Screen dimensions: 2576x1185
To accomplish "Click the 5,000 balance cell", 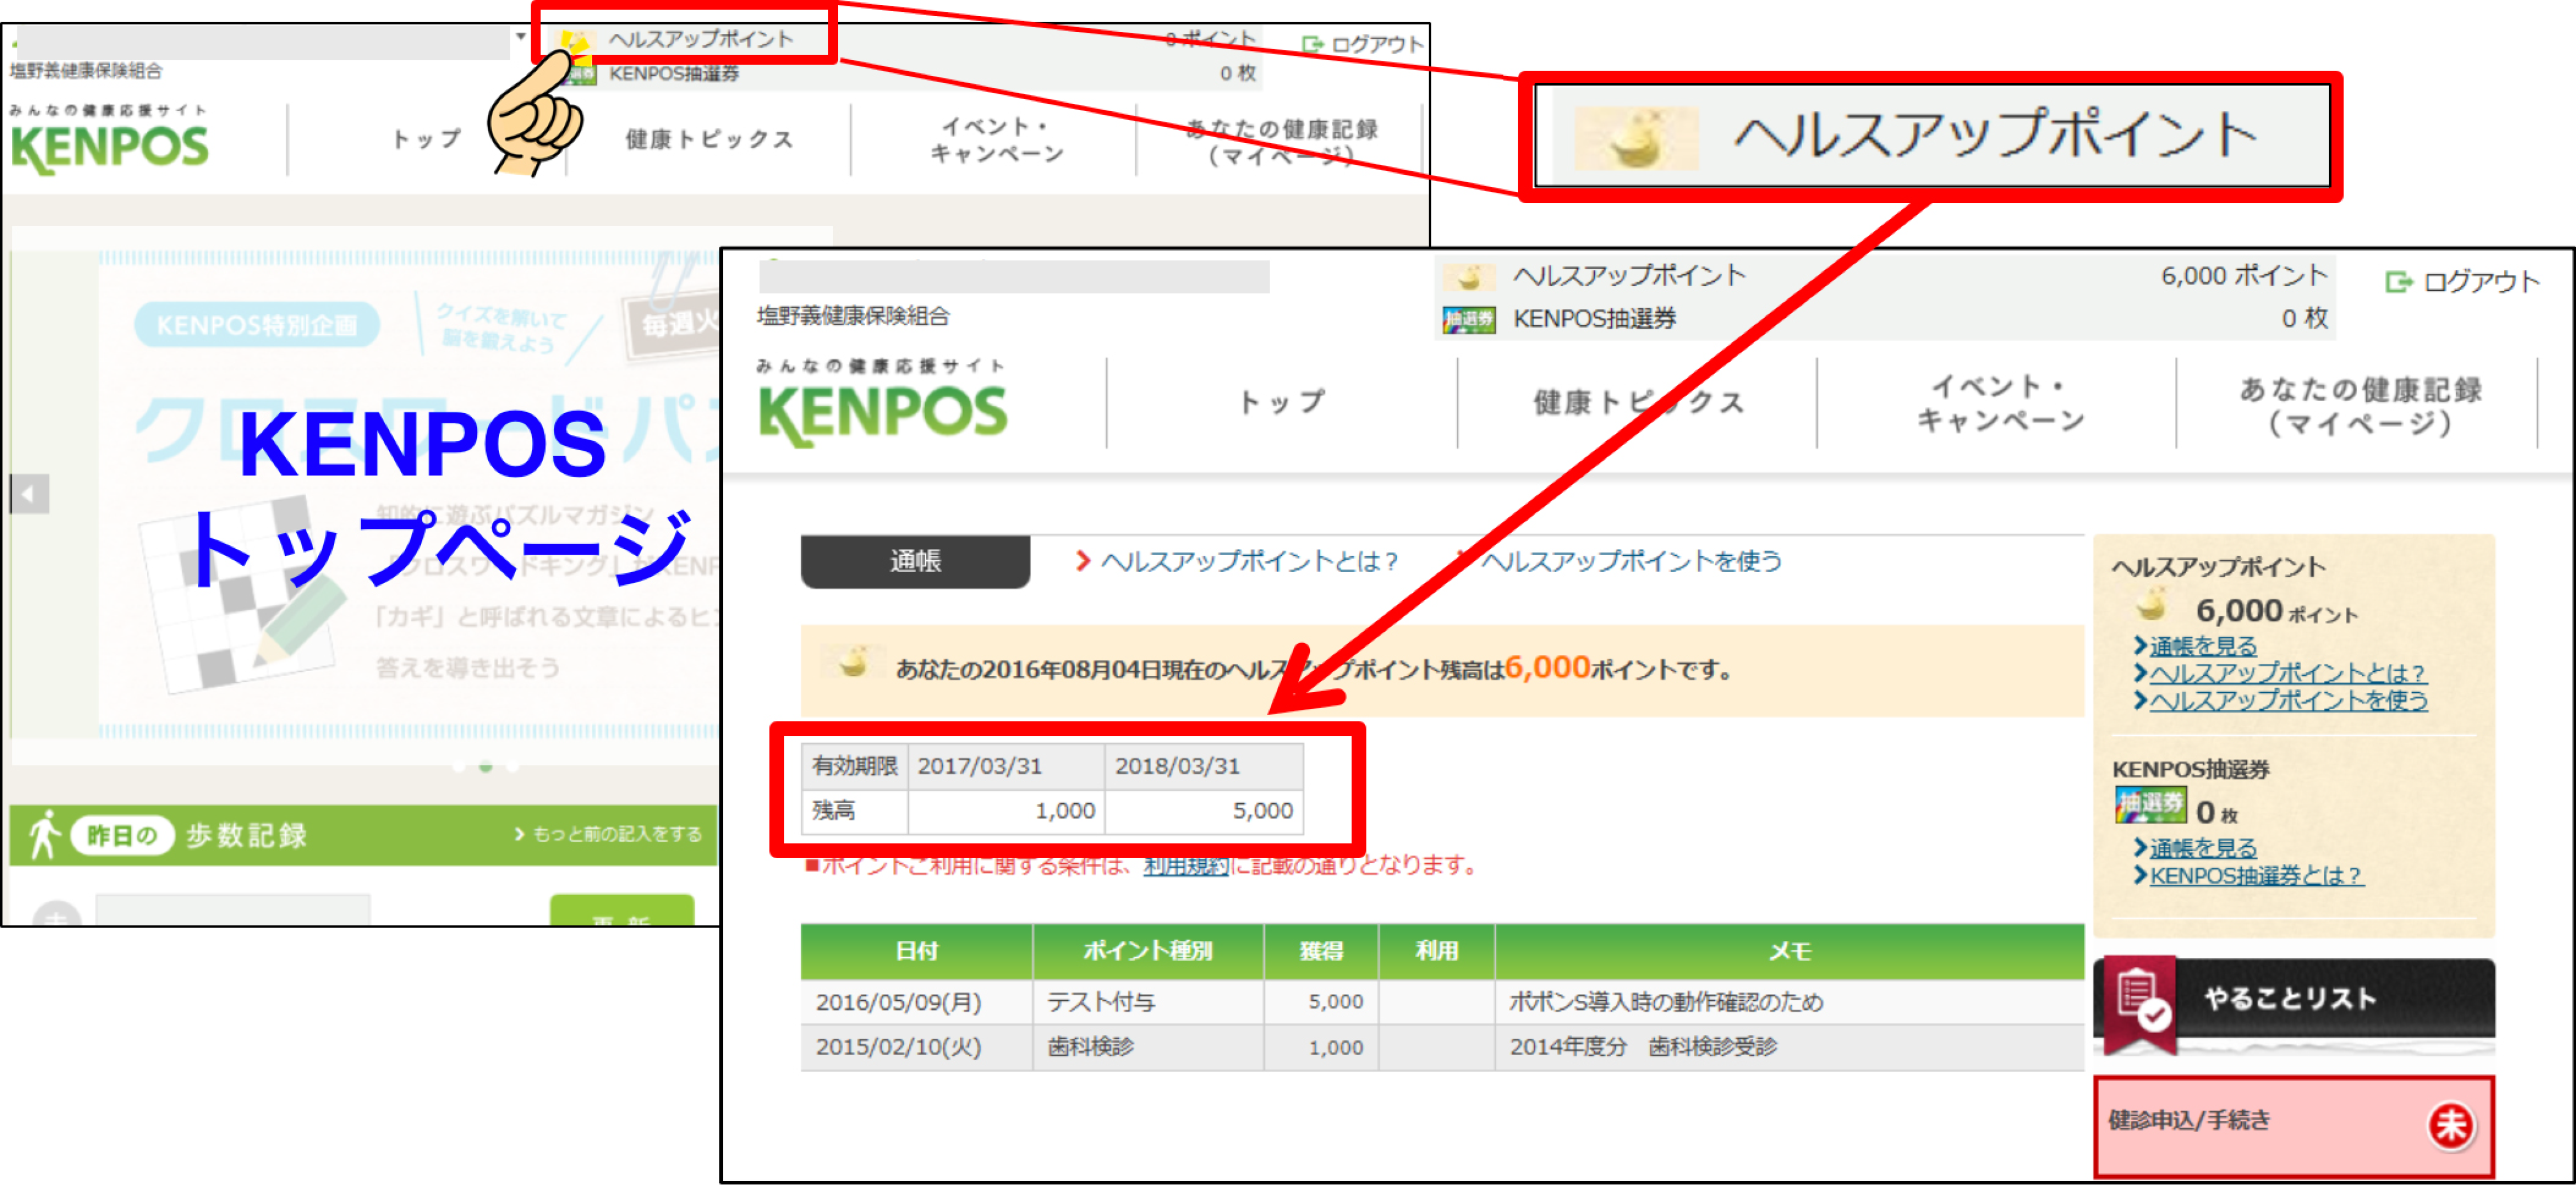I will [x=1204, y=811].
